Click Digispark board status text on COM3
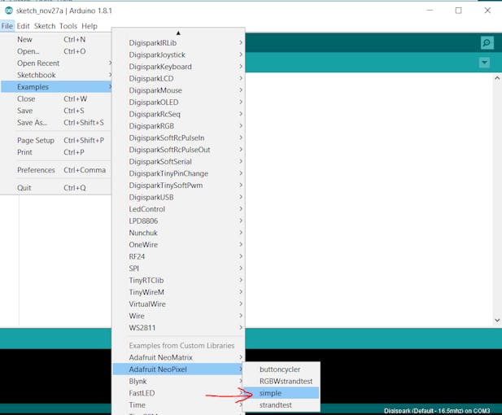502x415 pixels. pos(437,410)
